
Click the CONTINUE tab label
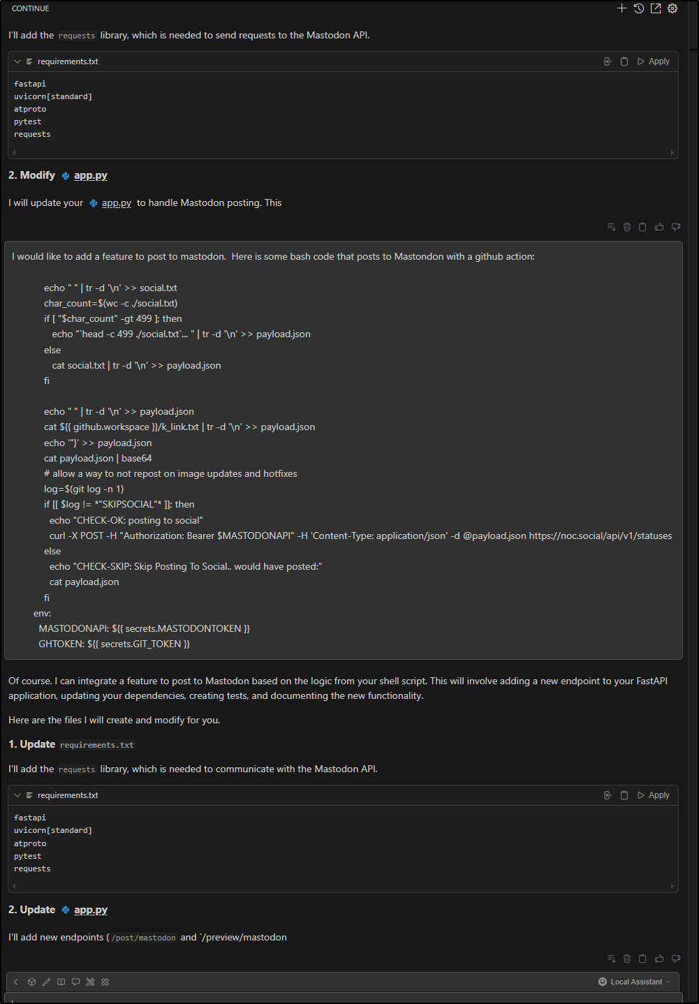(29, 8)
